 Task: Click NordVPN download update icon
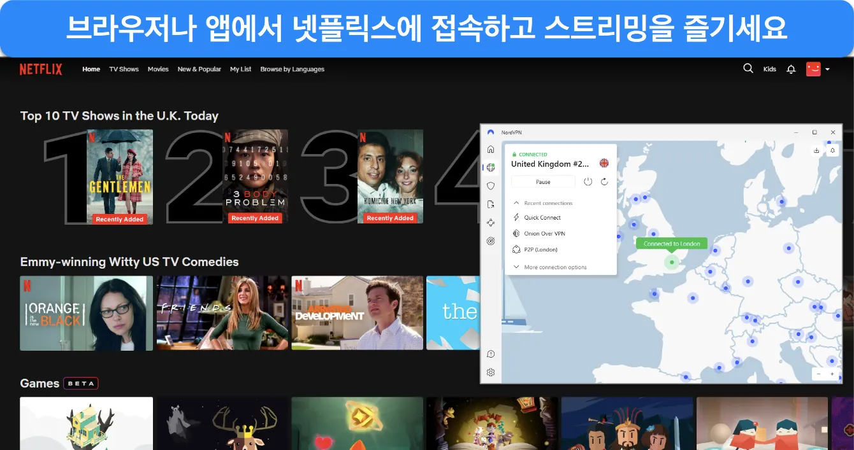816,151
